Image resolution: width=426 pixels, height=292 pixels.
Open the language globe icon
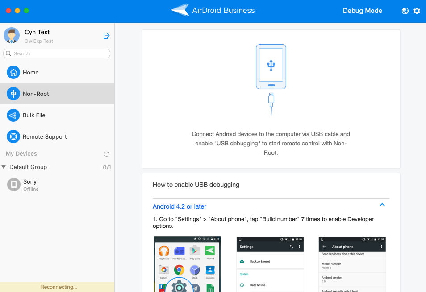point(405,11)
